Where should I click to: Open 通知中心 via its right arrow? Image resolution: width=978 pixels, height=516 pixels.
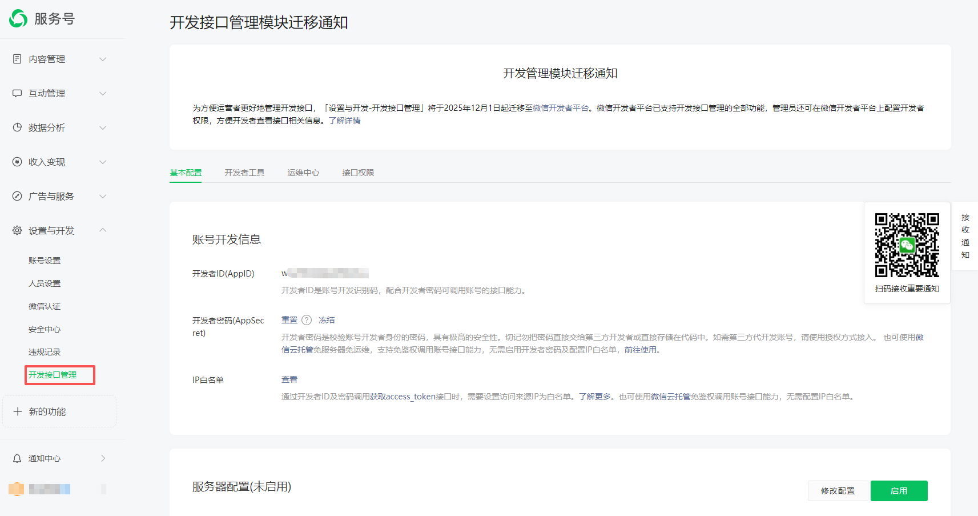click(103, 458)
